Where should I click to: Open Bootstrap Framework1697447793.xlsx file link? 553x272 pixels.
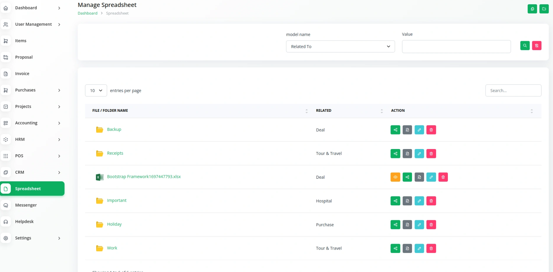(x=144, y=177)
